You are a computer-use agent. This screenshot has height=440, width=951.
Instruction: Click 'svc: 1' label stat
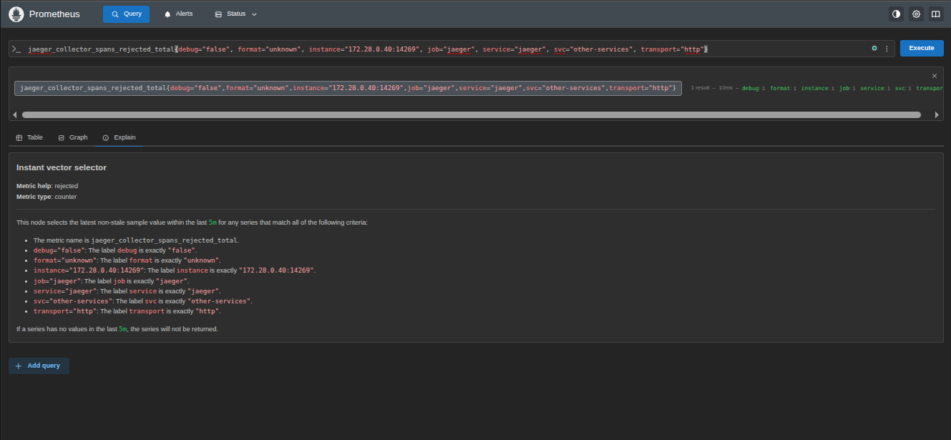pyautogui.click(x=903, y=88)
